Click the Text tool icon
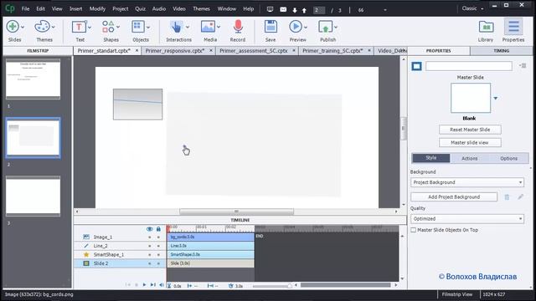The height and width of the screenshot is (301, 536). [x=79, y=27]
